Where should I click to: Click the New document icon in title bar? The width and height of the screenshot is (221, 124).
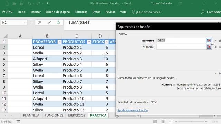tap(7, 3)
